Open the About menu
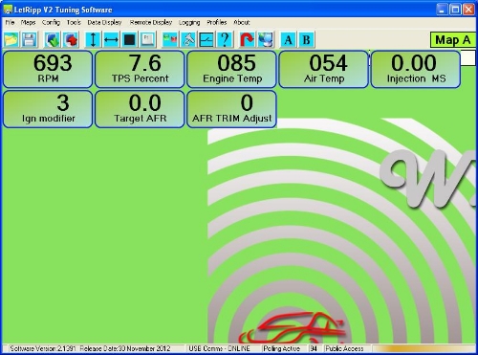The height and width of the screenshot is (355, 478). coord(242,22)
